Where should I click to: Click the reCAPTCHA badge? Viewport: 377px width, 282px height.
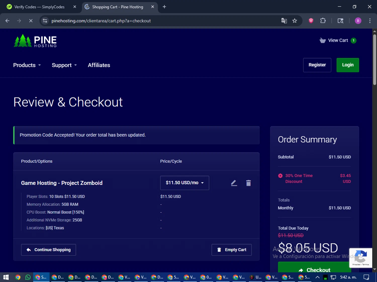pos(360,258)
